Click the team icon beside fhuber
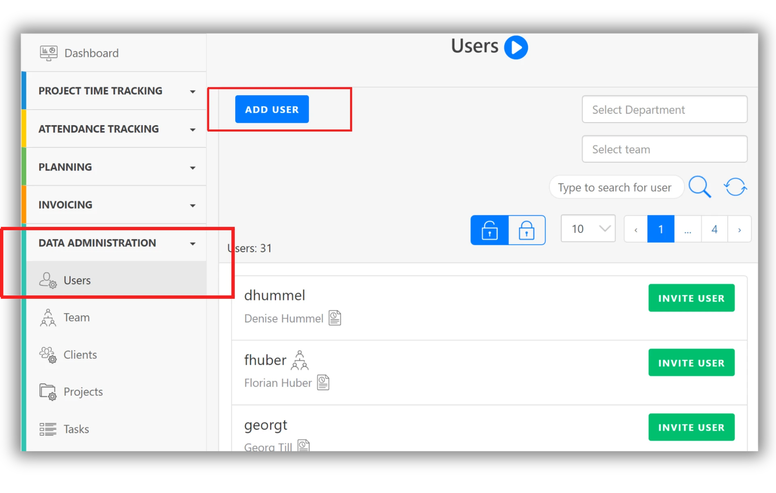 (x=299, y=360)
